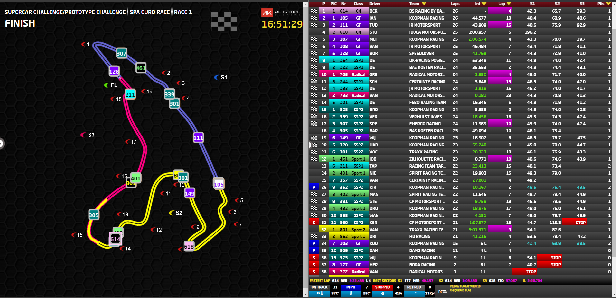Viewport: 616px width, 298px height.
Task: Click turn 15 marker on the map
Action: point(77,235)
